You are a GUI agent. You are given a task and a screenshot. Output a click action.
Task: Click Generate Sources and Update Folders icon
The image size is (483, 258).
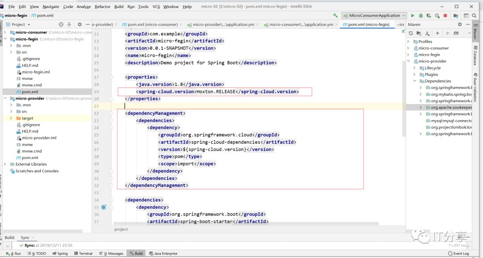[419, 33]
